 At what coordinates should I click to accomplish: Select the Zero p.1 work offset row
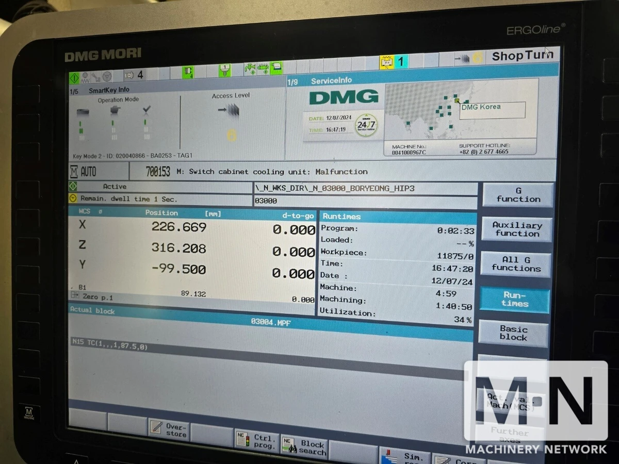click(x=191, y=297)
